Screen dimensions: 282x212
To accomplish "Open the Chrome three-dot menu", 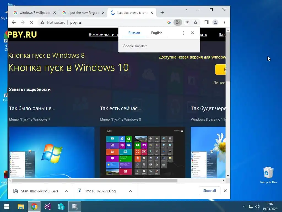I will [x=224, y=22].
